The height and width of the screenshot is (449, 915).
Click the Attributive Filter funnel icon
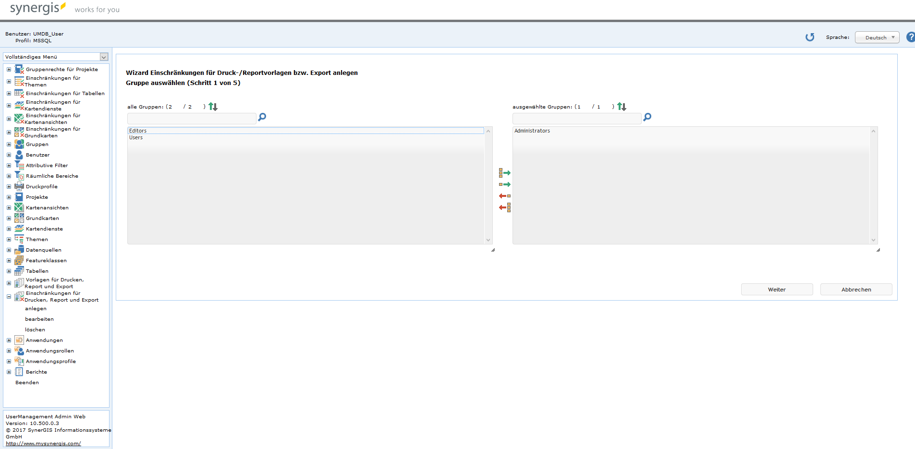[x=19, y=165]
